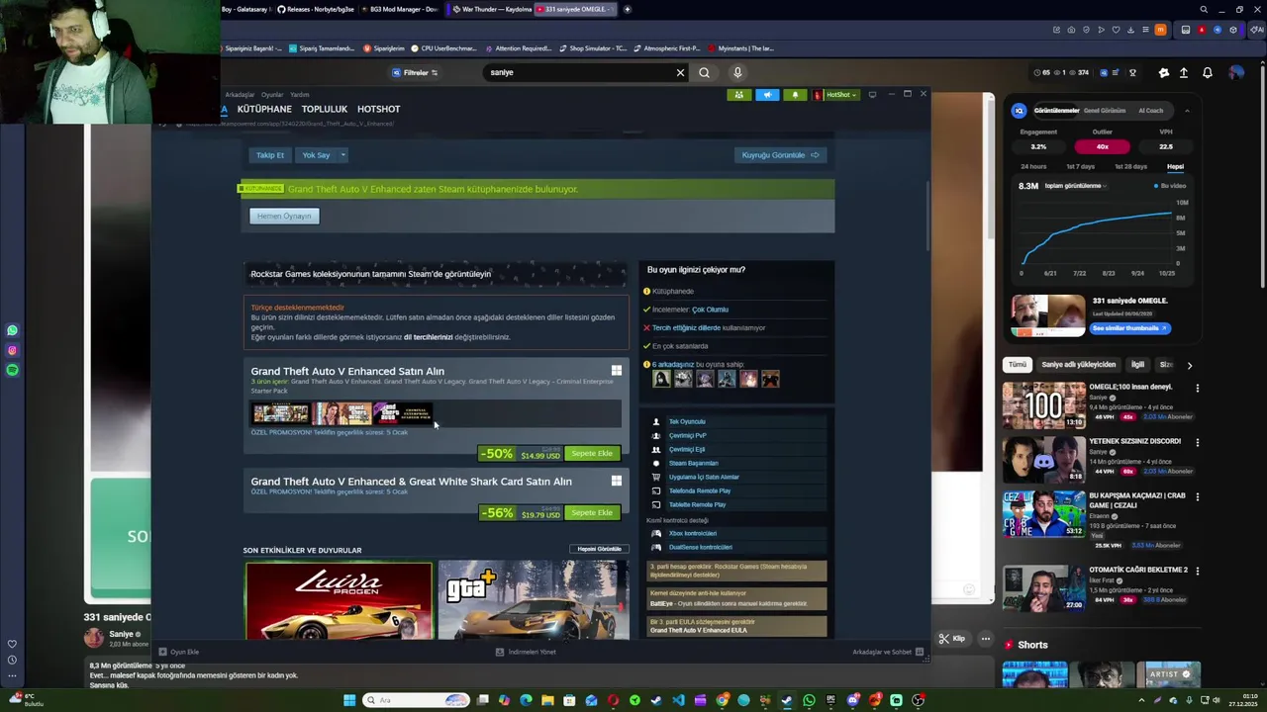Select the Genel Görünüm analytics tab
Screen dimensions: 1267x712
coord(1105,111)
